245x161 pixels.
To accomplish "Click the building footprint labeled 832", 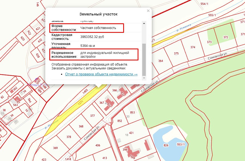I will (108, 104).
